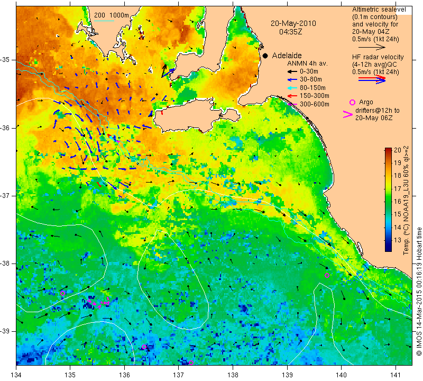
Task: Click the cyan 80-150m legend arrow
Action: 292,88
